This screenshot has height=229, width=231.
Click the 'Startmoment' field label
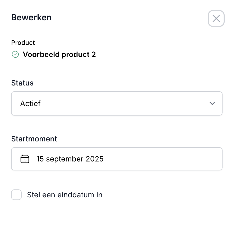tap(34, 139)
